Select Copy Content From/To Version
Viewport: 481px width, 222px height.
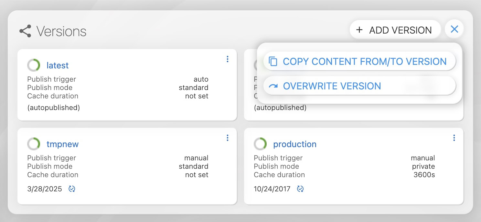[359, 61]
